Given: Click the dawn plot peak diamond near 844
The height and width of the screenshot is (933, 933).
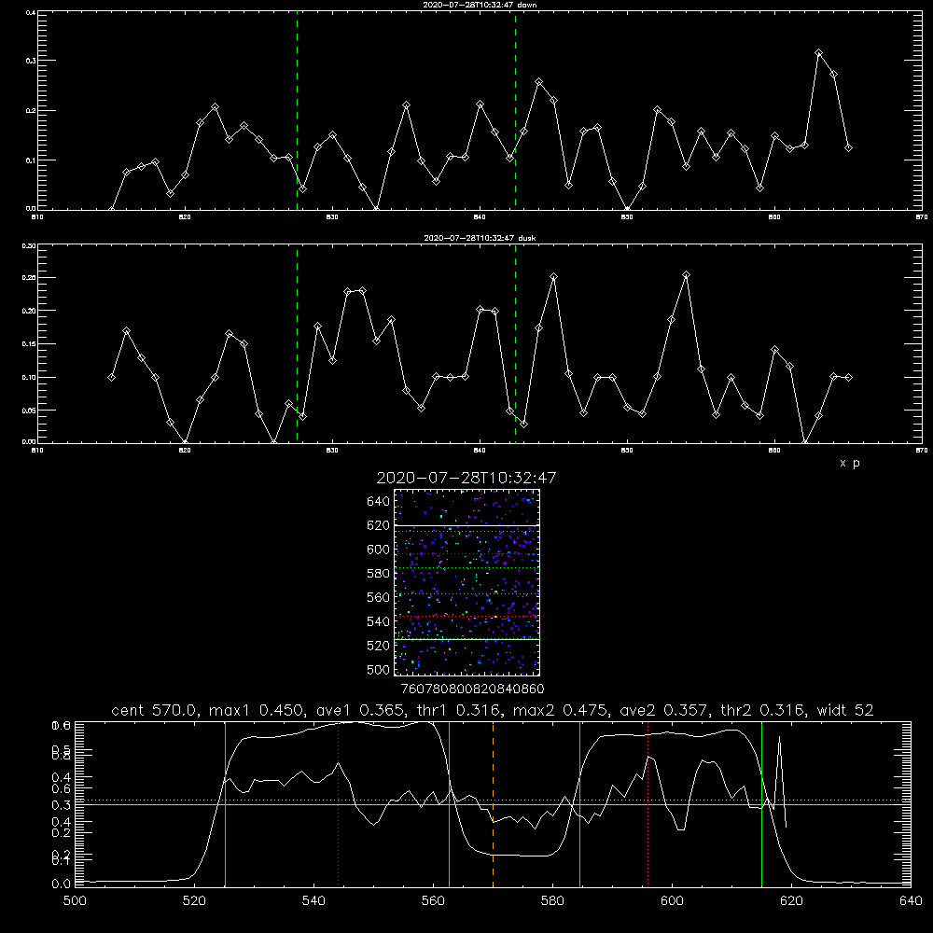Looking at the screenshot, I should (x=539, y=81).
